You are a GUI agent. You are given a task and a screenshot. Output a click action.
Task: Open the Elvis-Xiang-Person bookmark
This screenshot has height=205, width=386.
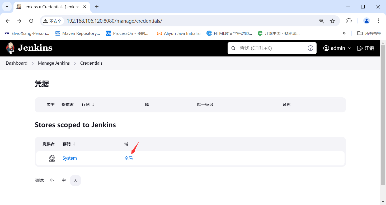[27, 33]
